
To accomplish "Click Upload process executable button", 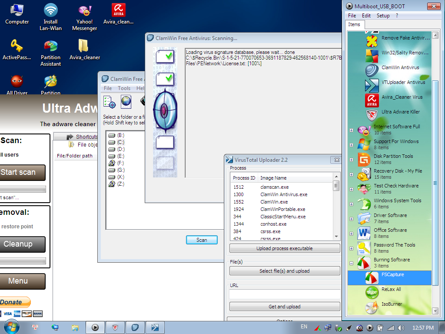I will click(285, 248).
